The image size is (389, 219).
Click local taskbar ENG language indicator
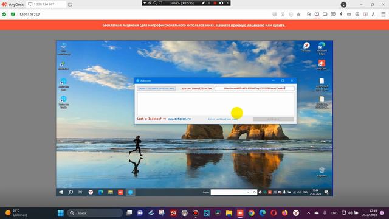click(334, 213)
